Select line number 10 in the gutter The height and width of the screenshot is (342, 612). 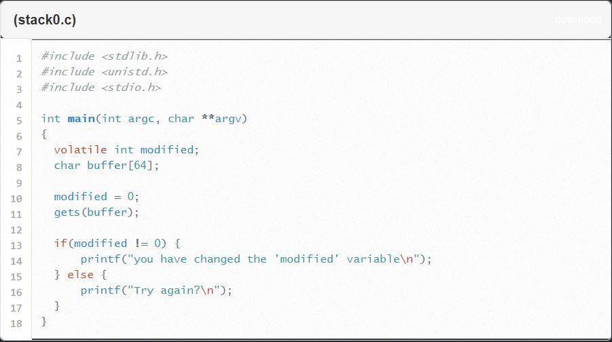coord(16,198)
